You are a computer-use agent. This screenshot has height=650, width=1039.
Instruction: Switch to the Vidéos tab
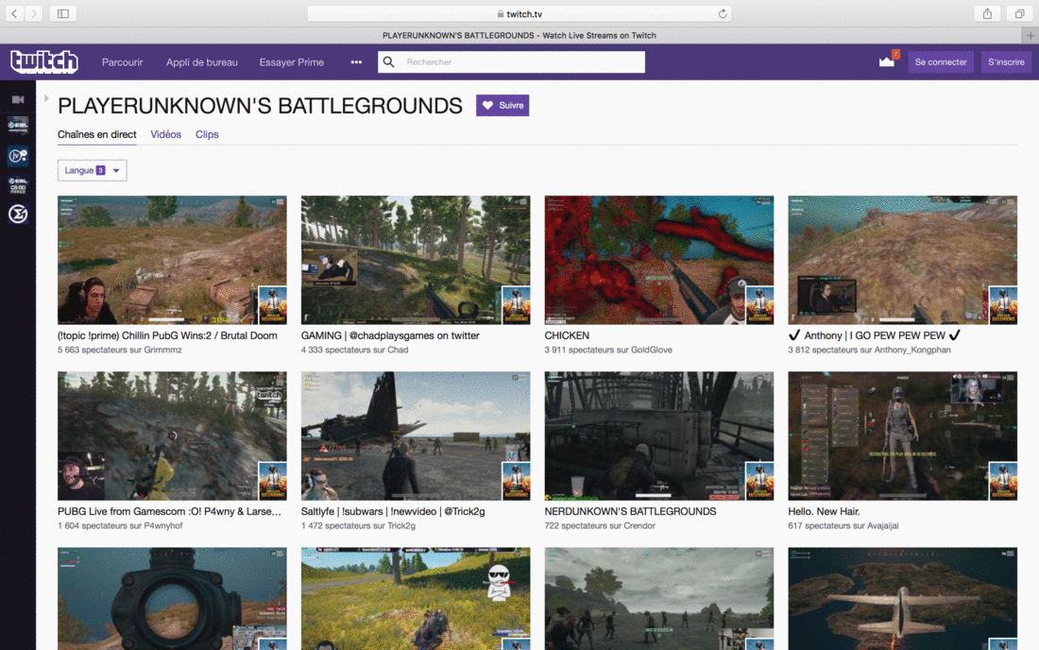tap(165, 134)
